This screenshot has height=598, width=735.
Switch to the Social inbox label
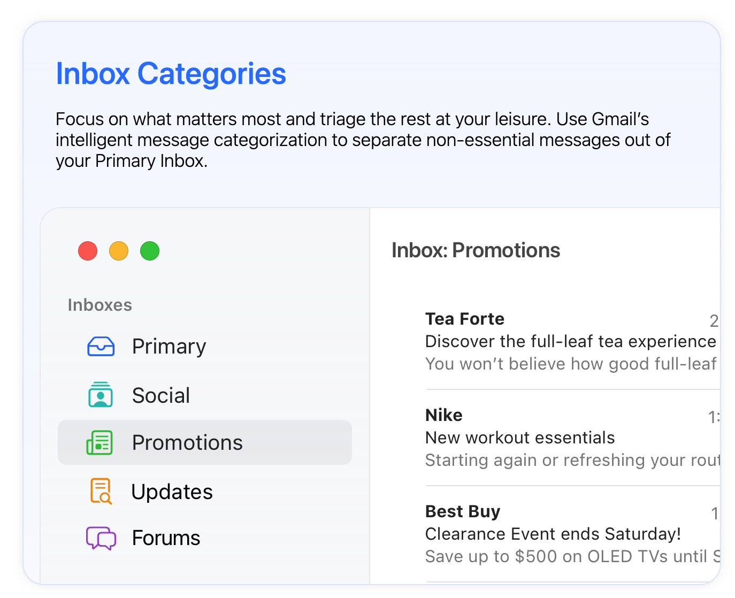[x=161, y=396]
